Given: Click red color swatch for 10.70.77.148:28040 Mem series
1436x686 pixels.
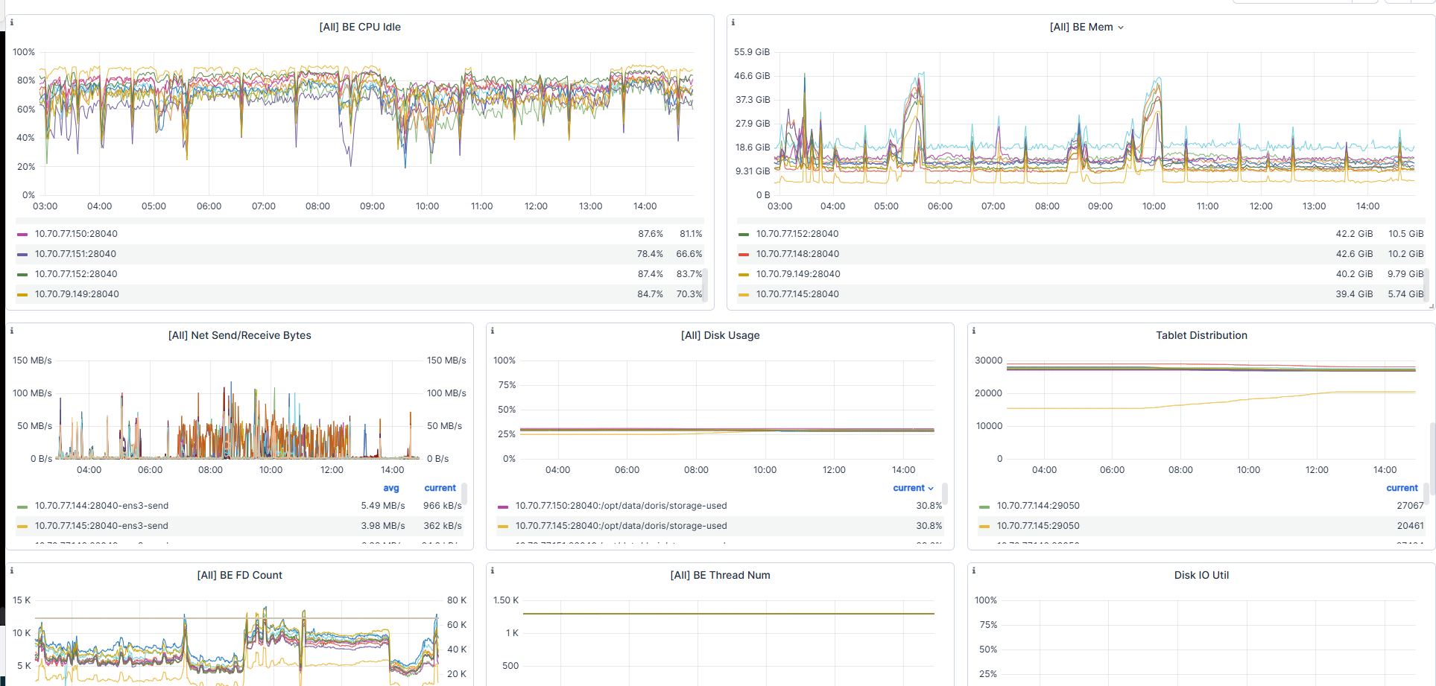Looking at the screenshot, I should point(744,255).
